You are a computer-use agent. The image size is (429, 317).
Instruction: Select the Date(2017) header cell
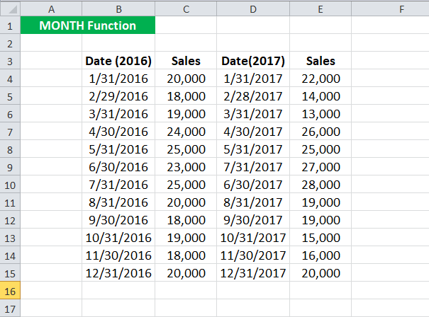pos(253,61)
